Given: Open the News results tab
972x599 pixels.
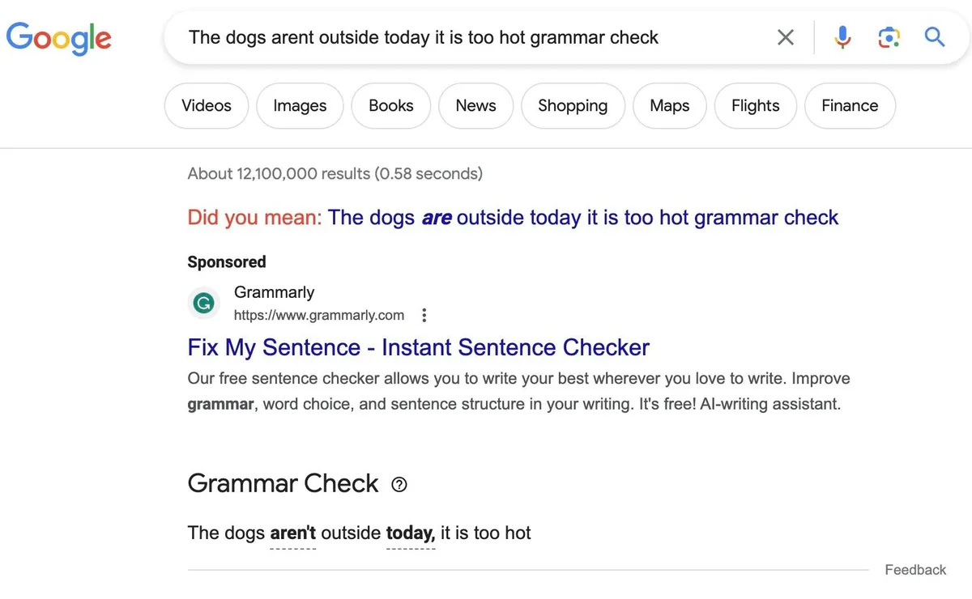Looking at the screenshot, I should [x=475, y=106].
